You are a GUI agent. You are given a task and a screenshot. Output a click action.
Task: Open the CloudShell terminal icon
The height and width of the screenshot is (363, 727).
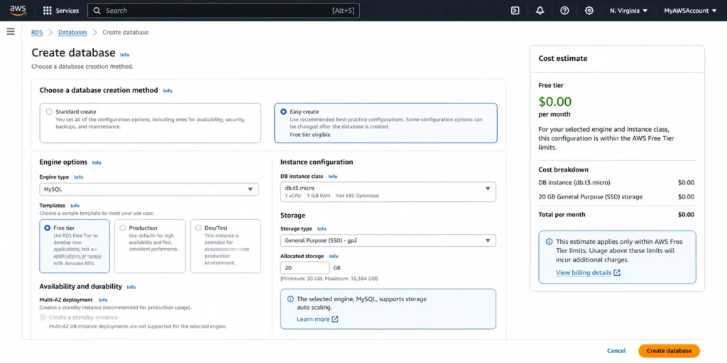tap(515, 11)
